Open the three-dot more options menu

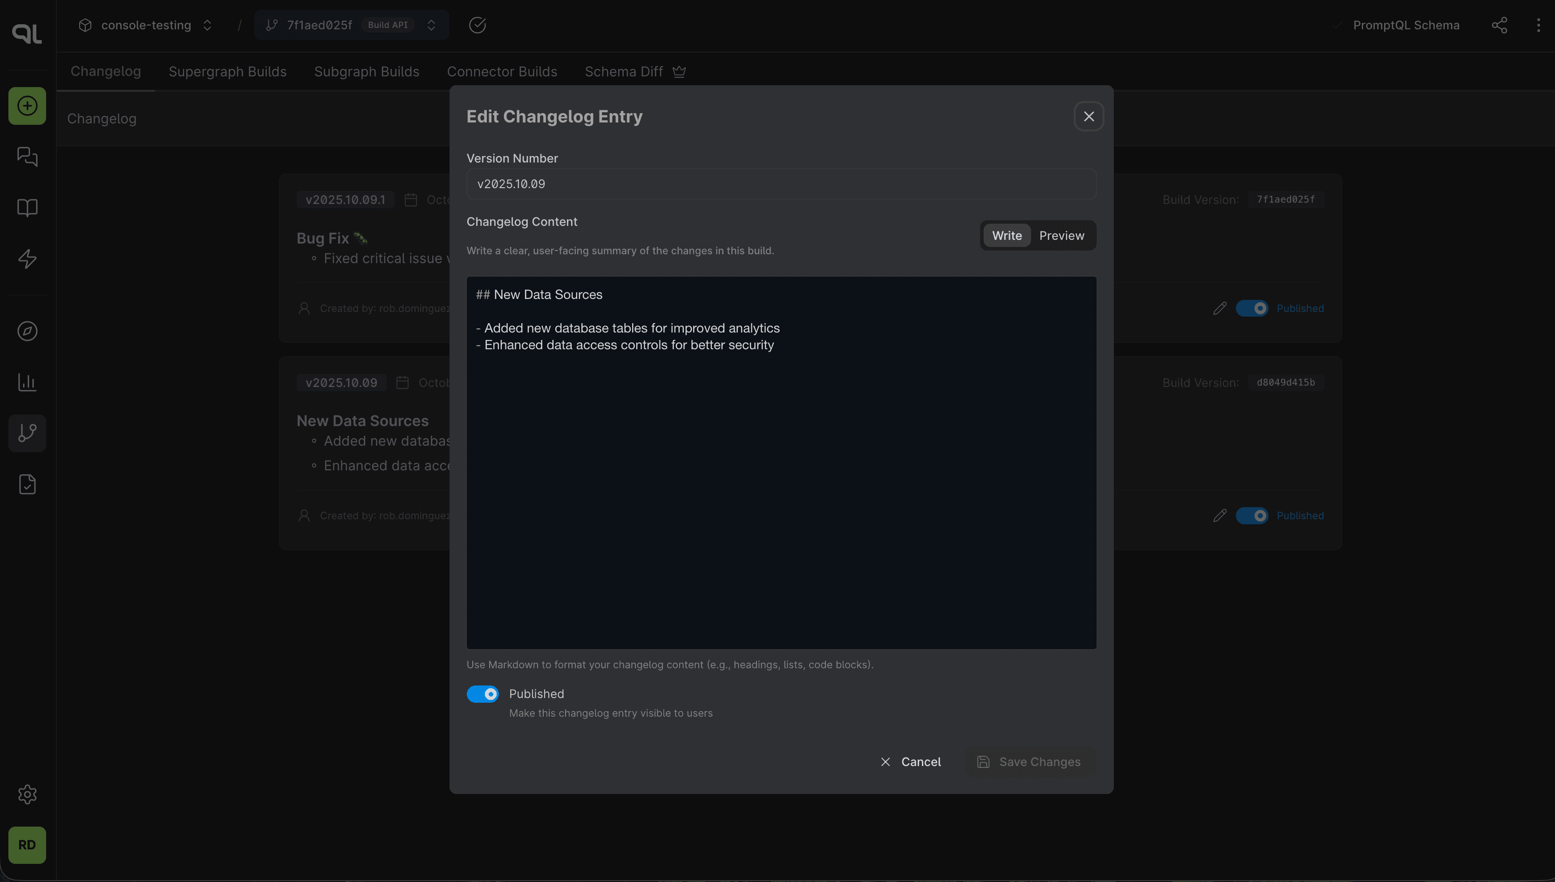tap(1538, 25)
